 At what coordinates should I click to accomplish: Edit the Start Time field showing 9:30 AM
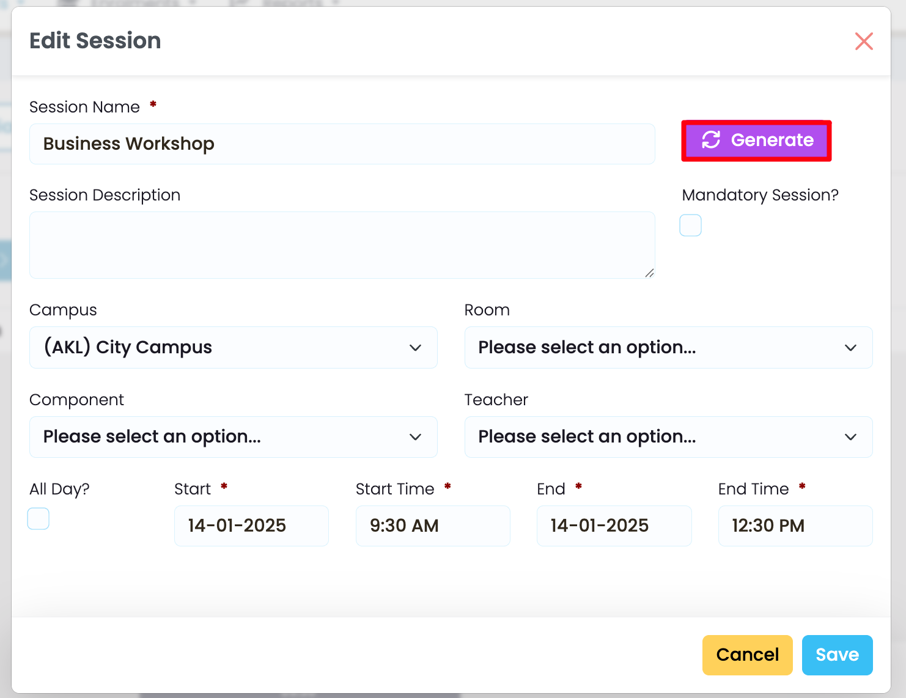click(432, 526)
